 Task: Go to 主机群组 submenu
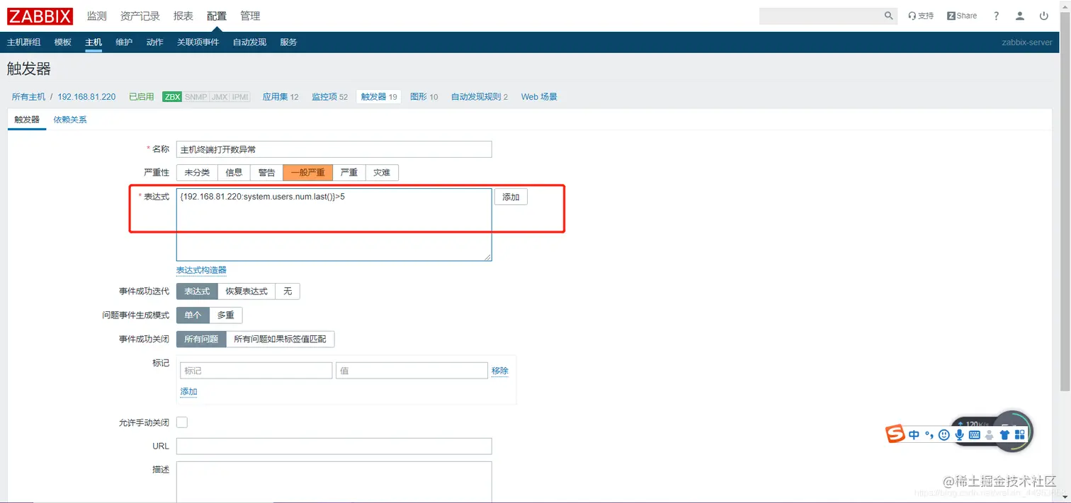23,42
